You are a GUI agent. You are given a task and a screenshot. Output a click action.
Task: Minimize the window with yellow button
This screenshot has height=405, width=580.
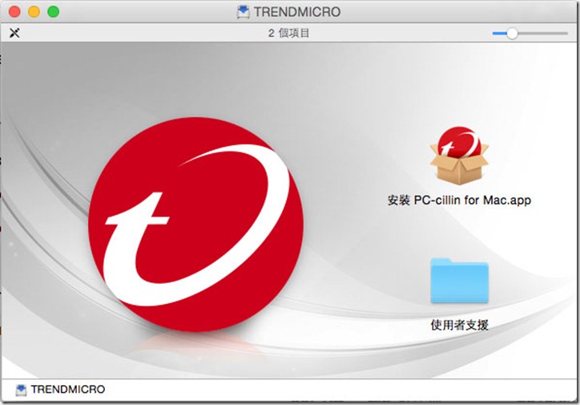(34, 11)
